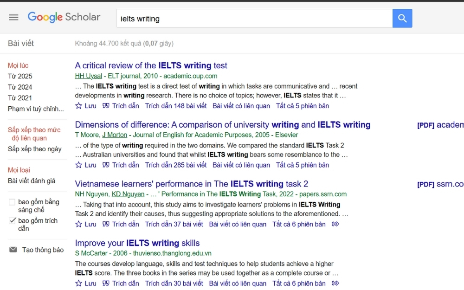Select 'Sắp xếp theo ngày' sort option
Screen dimensions: 464x290
click(x=35, y=149)
